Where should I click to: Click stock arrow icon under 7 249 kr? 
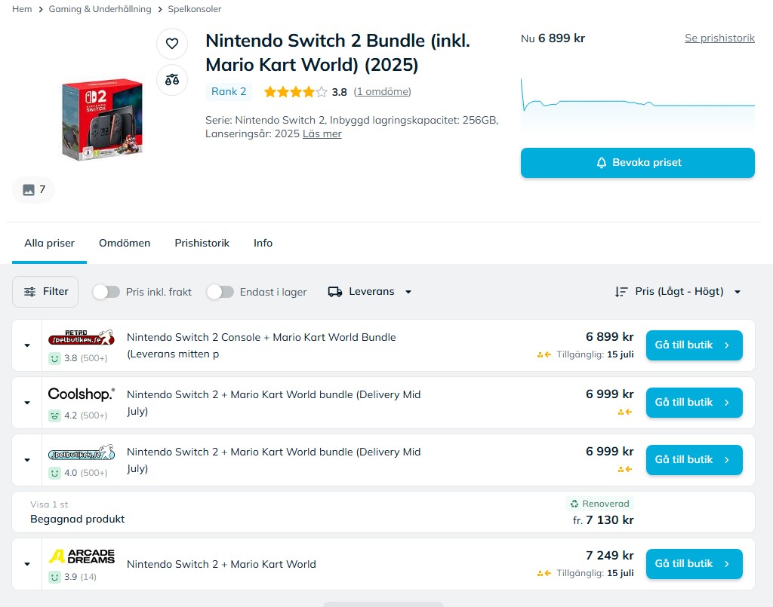coord(544,573)
